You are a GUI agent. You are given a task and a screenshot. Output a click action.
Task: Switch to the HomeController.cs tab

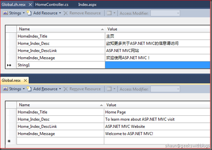point(52,5)
